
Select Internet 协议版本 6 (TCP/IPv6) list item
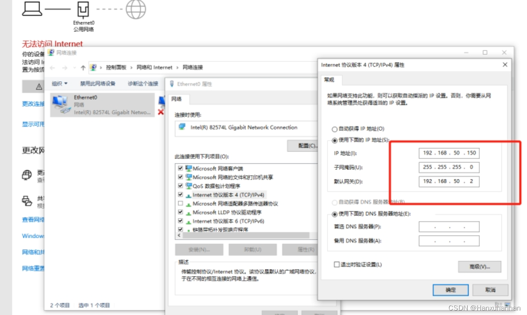[228, 221]
